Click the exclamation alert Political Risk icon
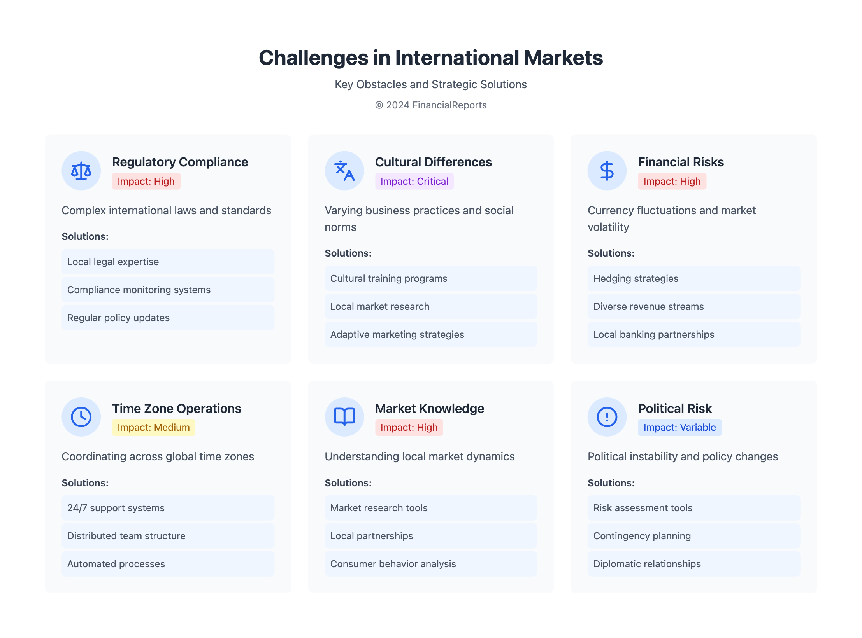The height and width of the screenshot is (638, 862). (x=607, y=417)
